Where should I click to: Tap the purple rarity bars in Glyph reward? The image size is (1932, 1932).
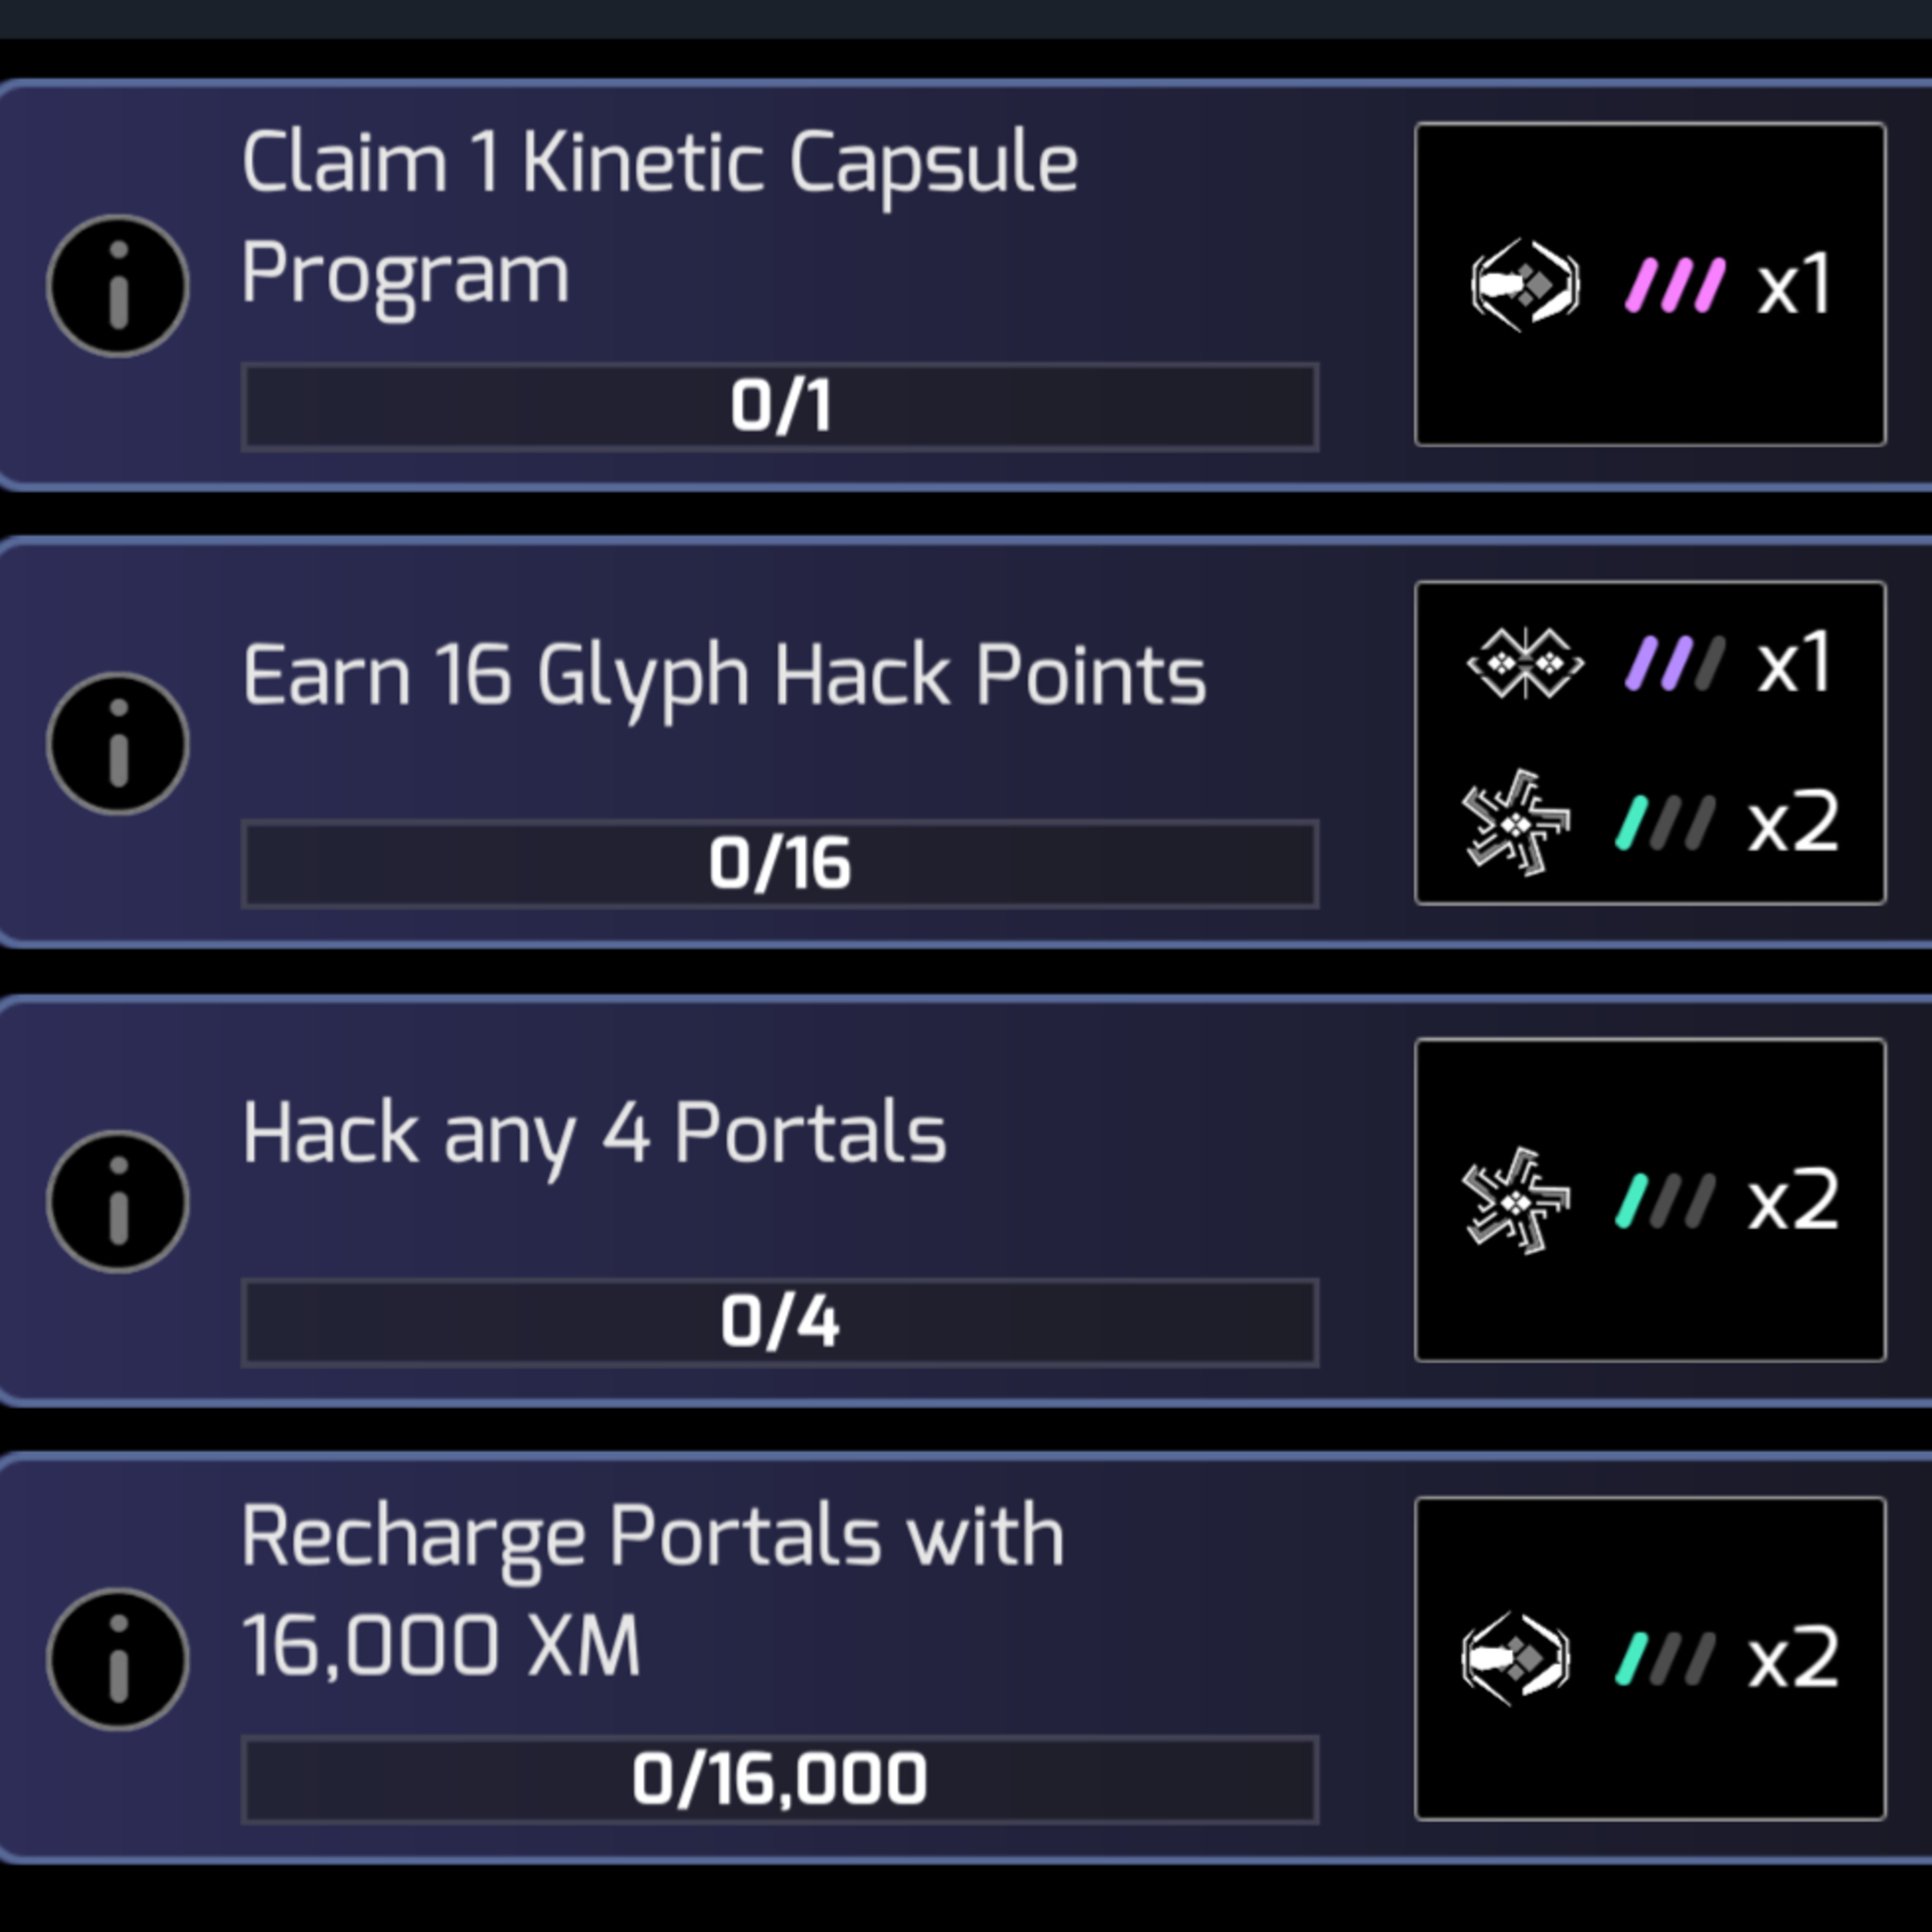tap(1675, 663)
